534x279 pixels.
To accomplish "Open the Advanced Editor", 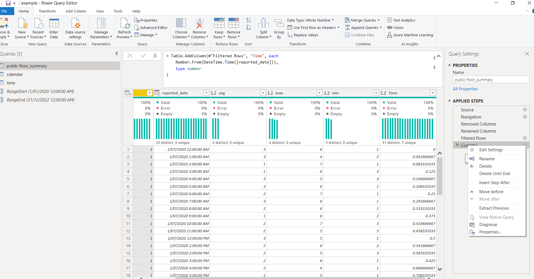I will 151,27.
